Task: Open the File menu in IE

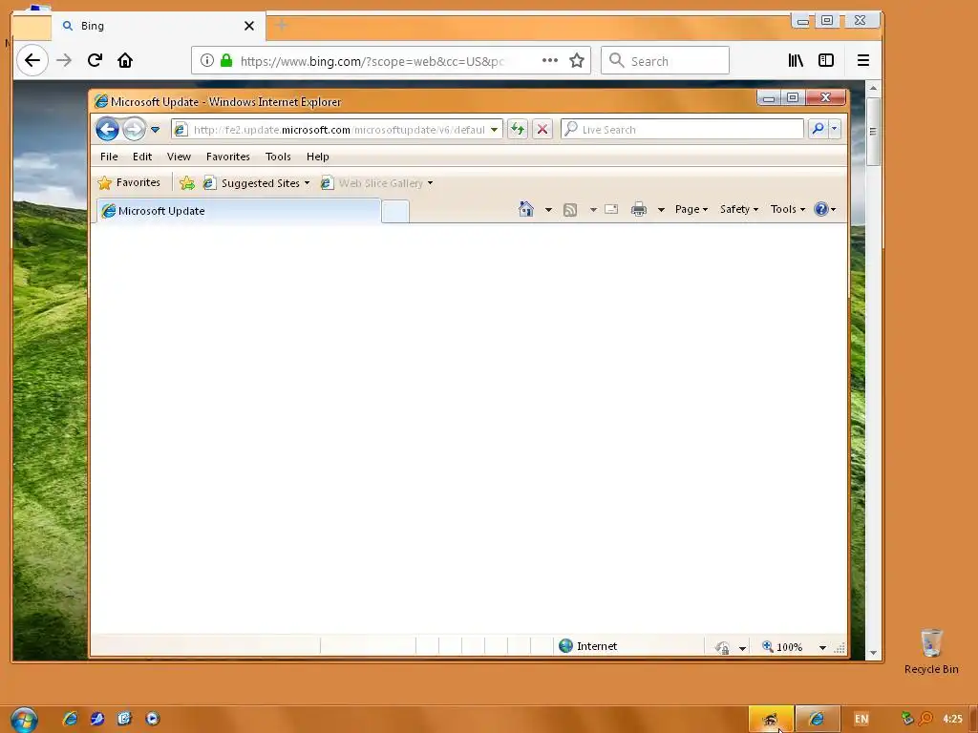Action: click(x=109, y=157)
